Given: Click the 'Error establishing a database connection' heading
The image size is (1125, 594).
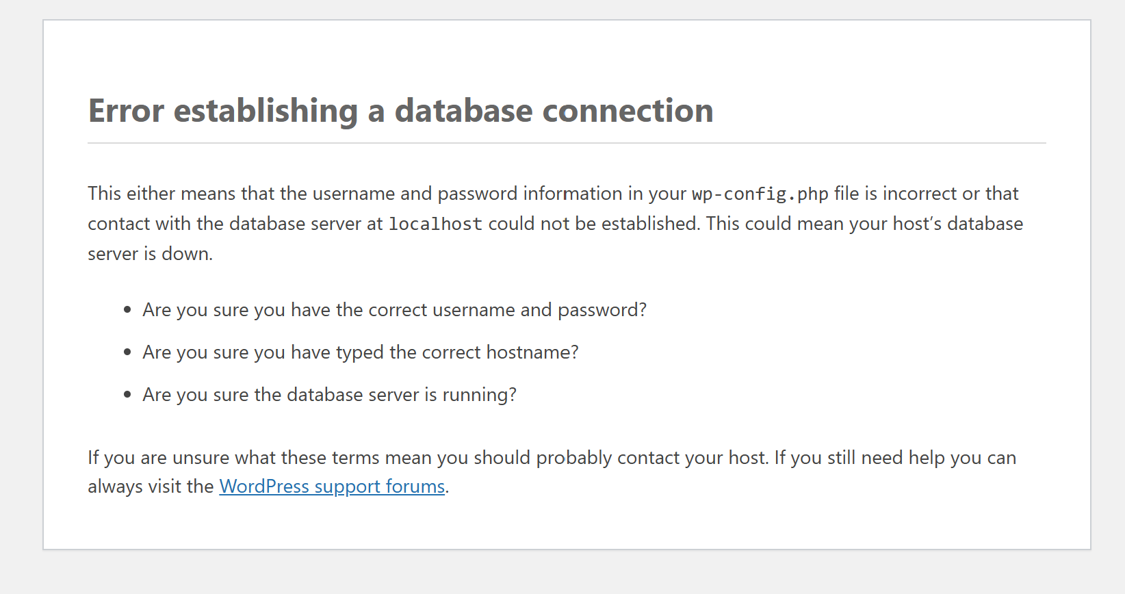Looking at the screenshot, I should tap(401, 111).
